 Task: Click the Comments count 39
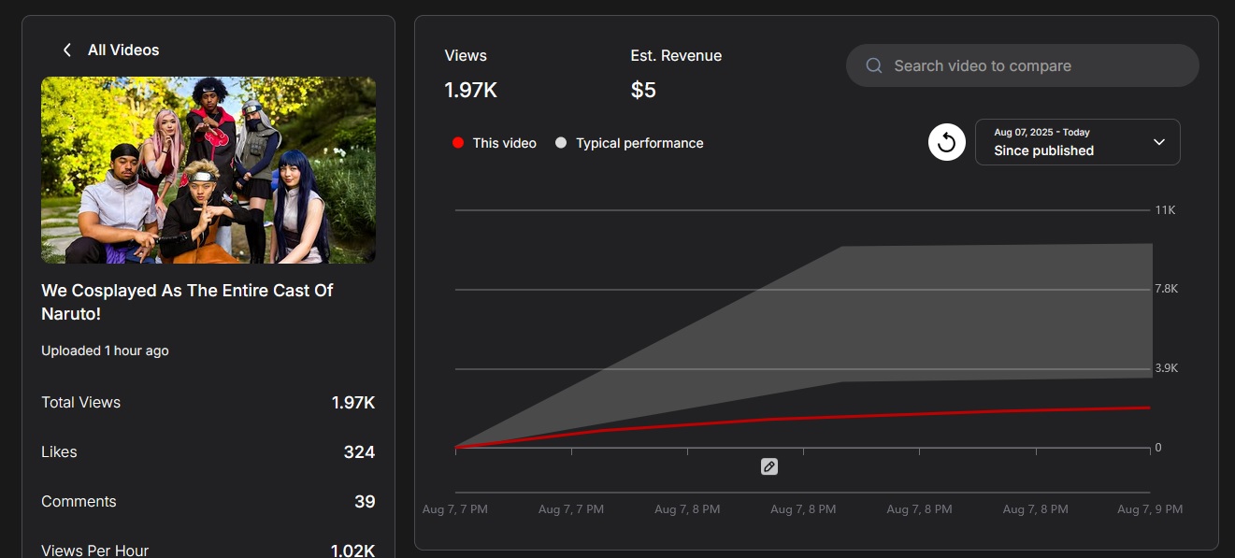[365, 502]
